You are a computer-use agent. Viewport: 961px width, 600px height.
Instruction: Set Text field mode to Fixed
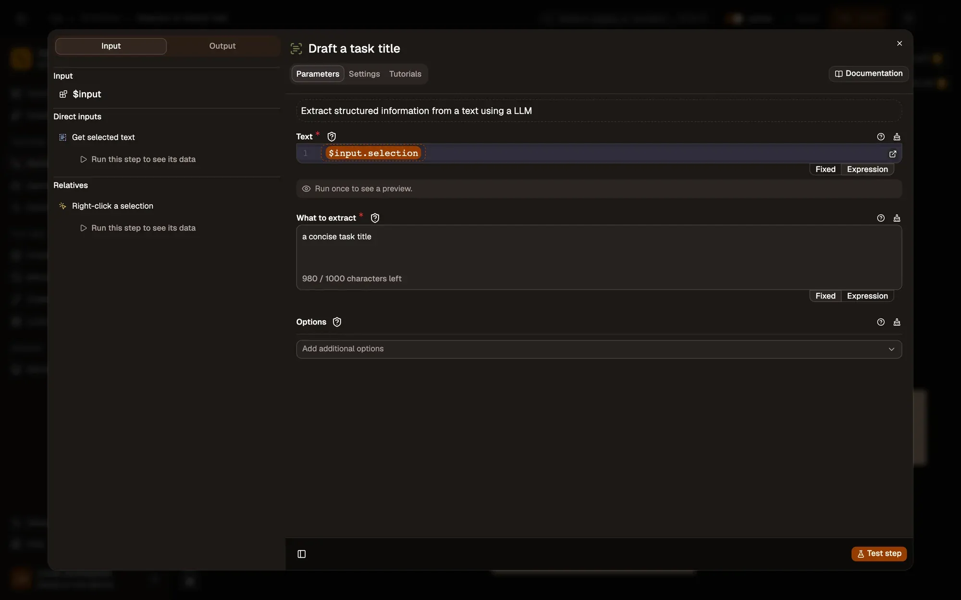[825, 169]
